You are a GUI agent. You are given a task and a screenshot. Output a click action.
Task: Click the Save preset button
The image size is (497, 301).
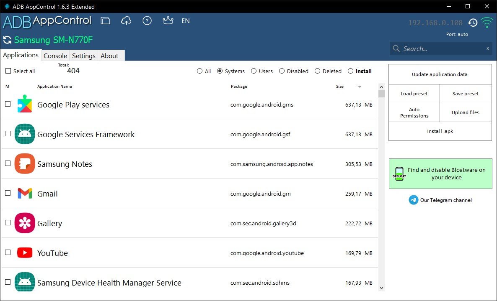pos(466,94)
